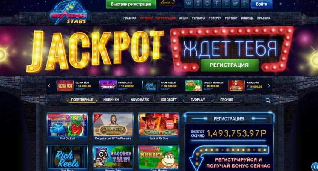Open the Book of Ra Dice game thumbnail

159,126
